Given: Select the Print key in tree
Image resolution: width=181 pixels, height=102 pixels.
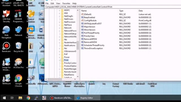Looking at the screenshot, I should click(x=66, y=60).
